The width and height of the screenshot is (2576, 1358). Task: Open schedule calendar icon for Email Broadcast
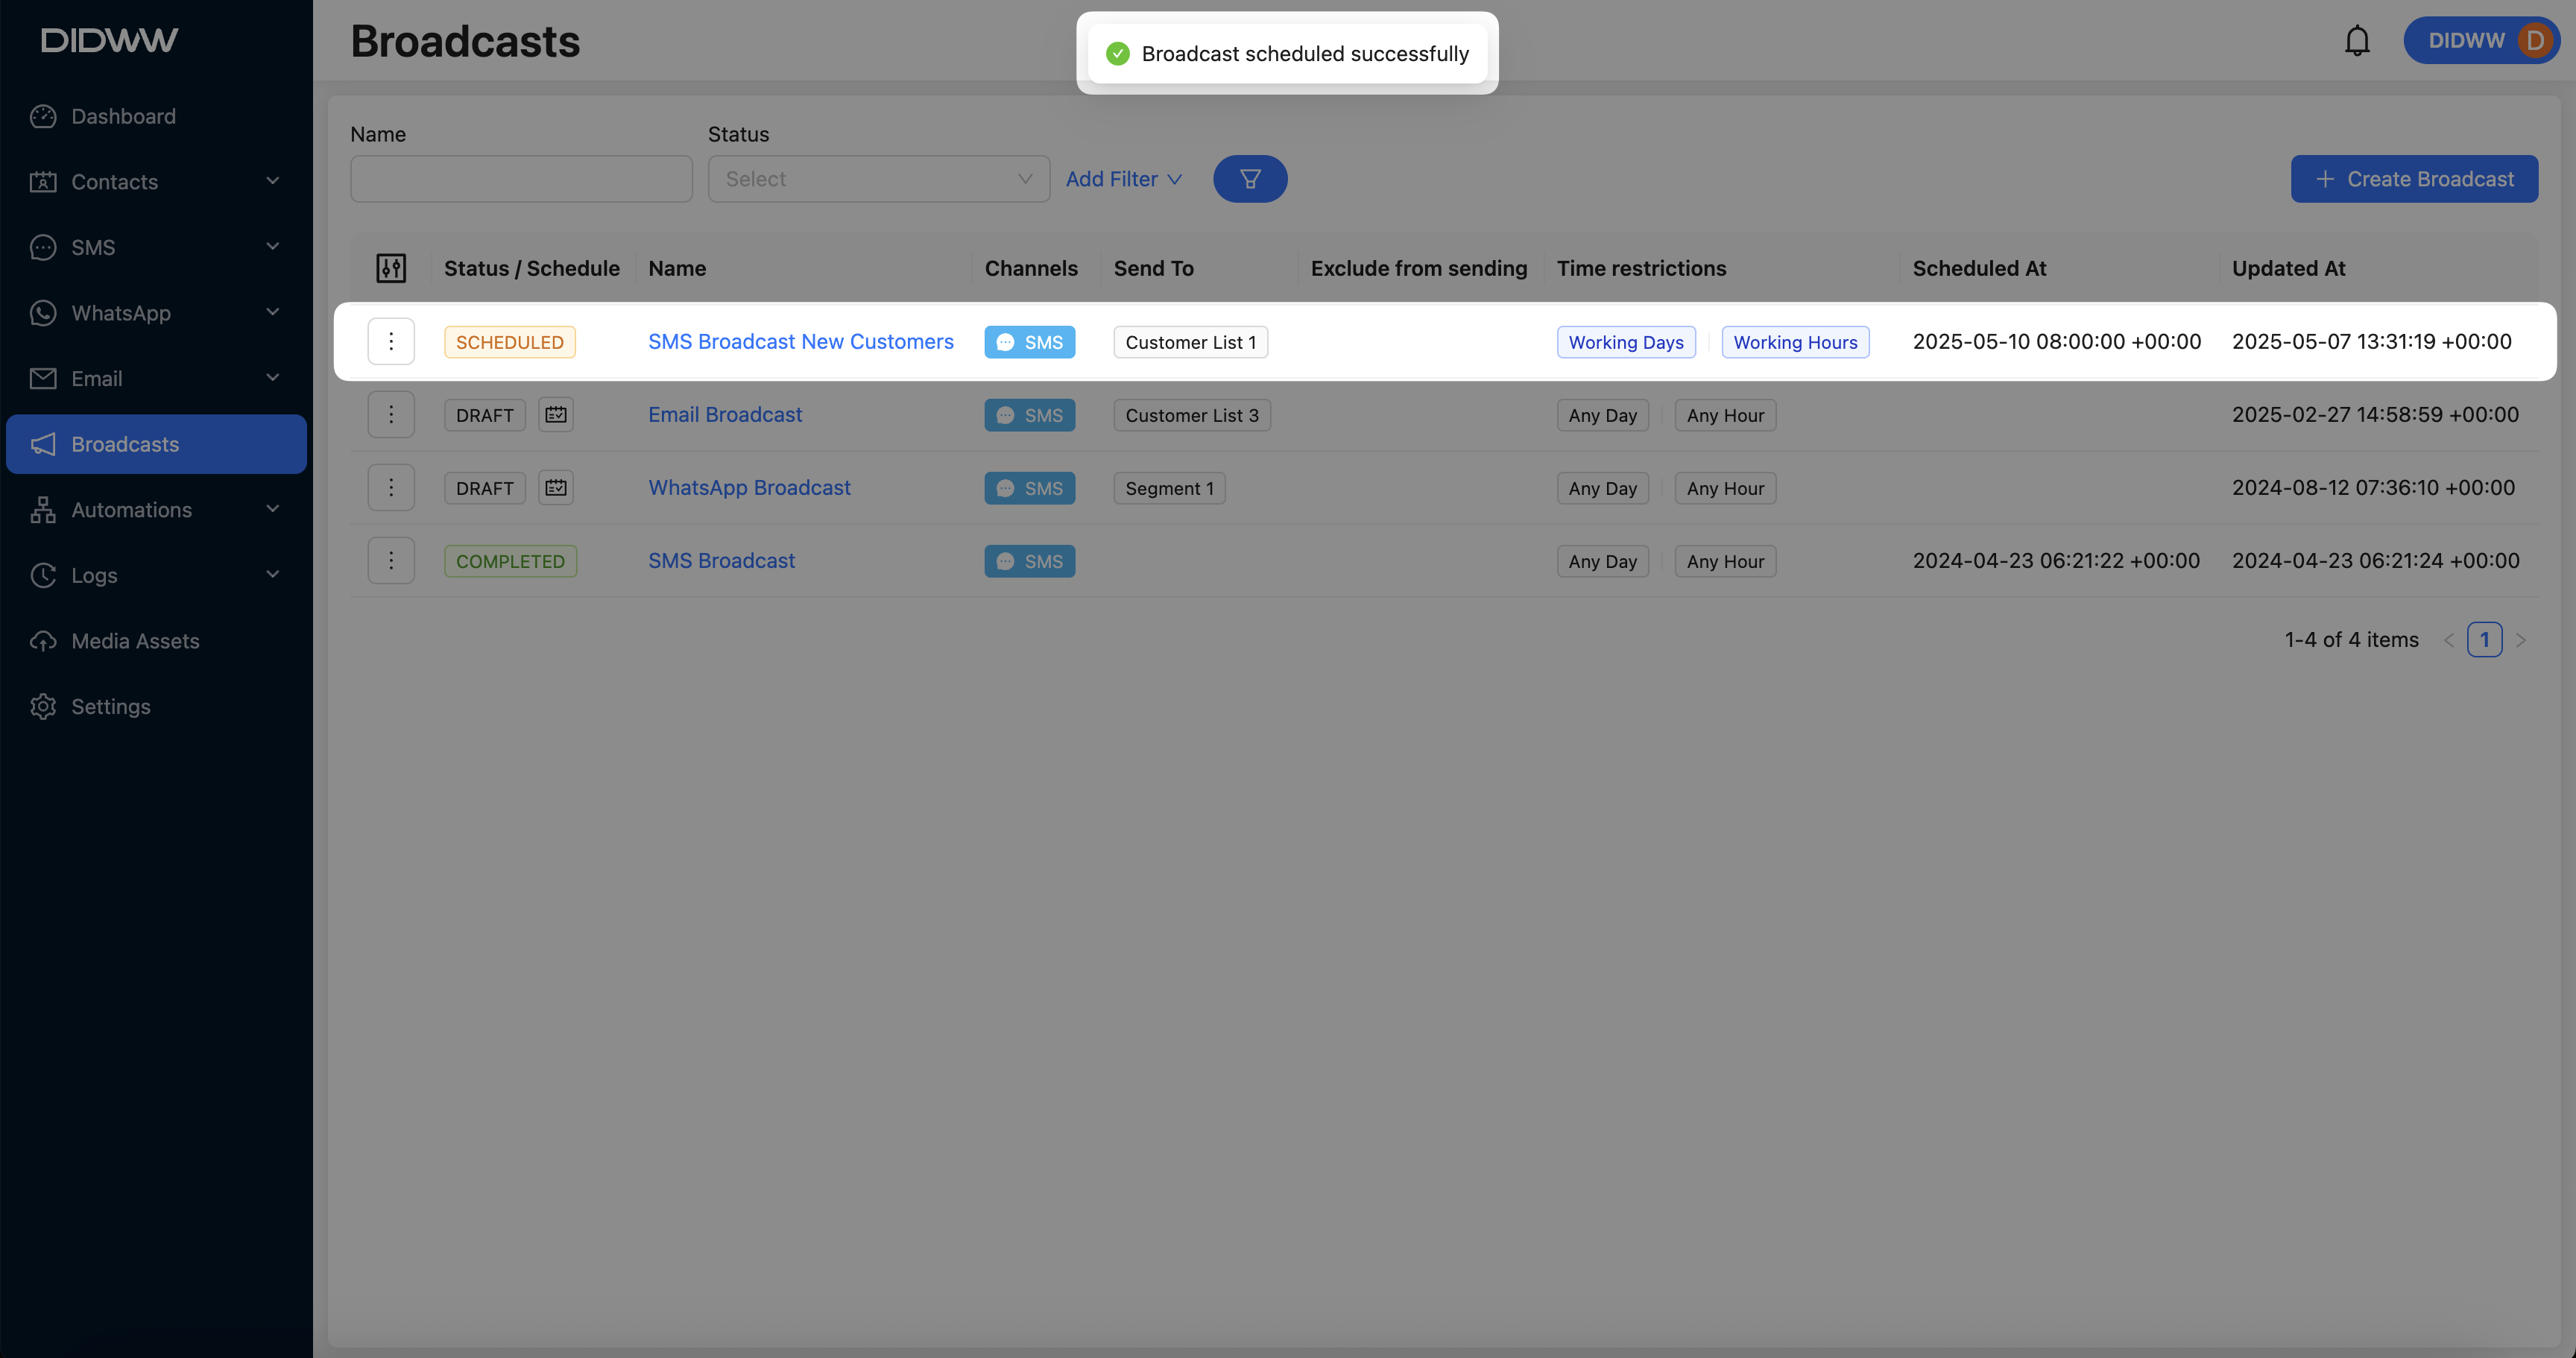[x=556, y=414]
